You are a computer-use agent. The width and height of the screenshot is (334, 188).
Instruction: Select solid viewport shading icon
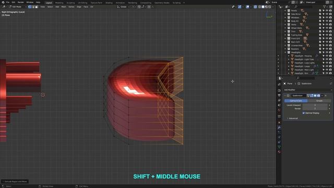point(263,7)
